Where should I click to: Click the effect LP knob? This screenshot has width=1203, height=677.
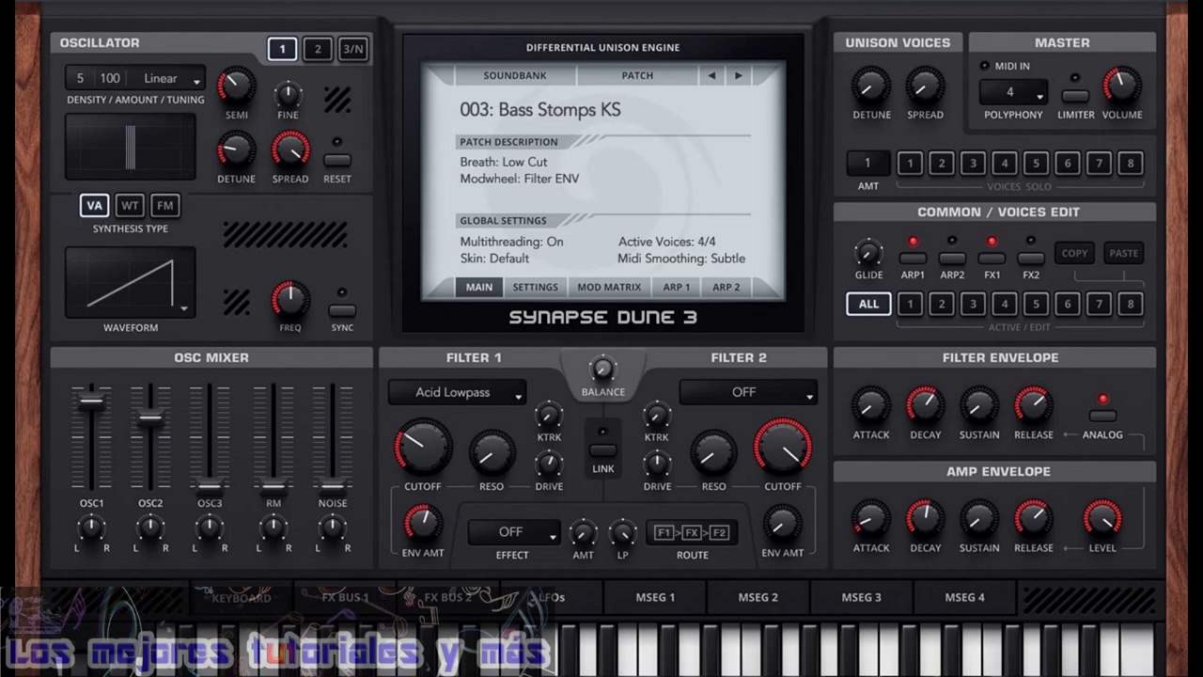click(622, 534)
